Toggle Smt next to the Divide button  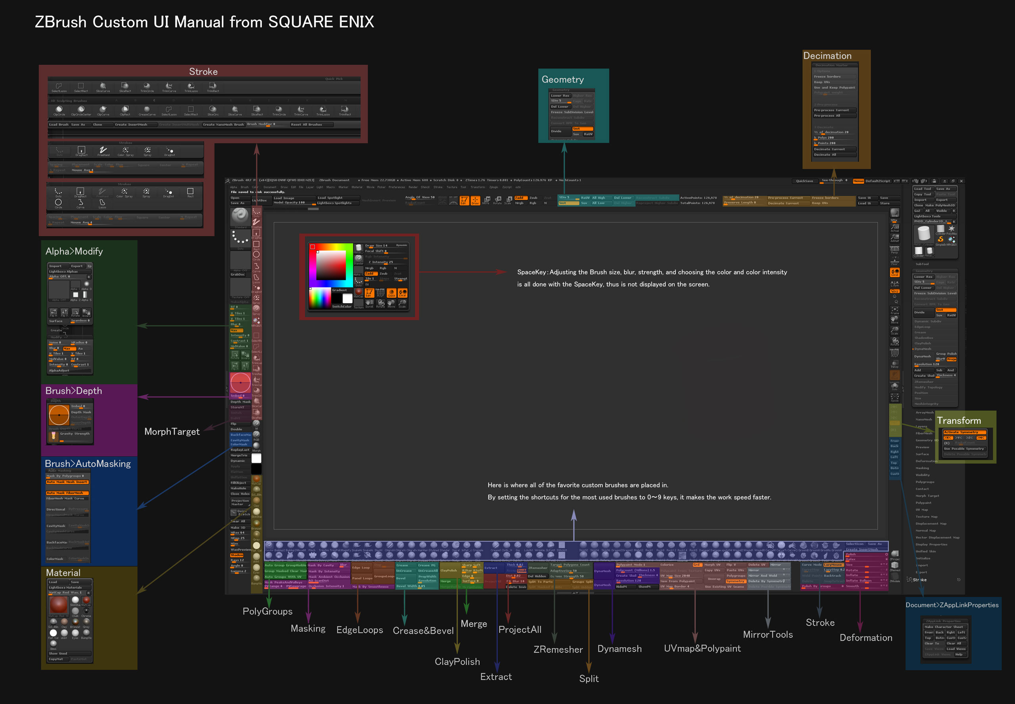pos(946,310)
